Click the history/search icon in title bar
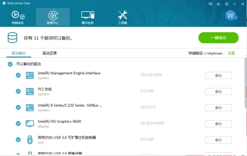247x156 pixels. click(219, 4)
